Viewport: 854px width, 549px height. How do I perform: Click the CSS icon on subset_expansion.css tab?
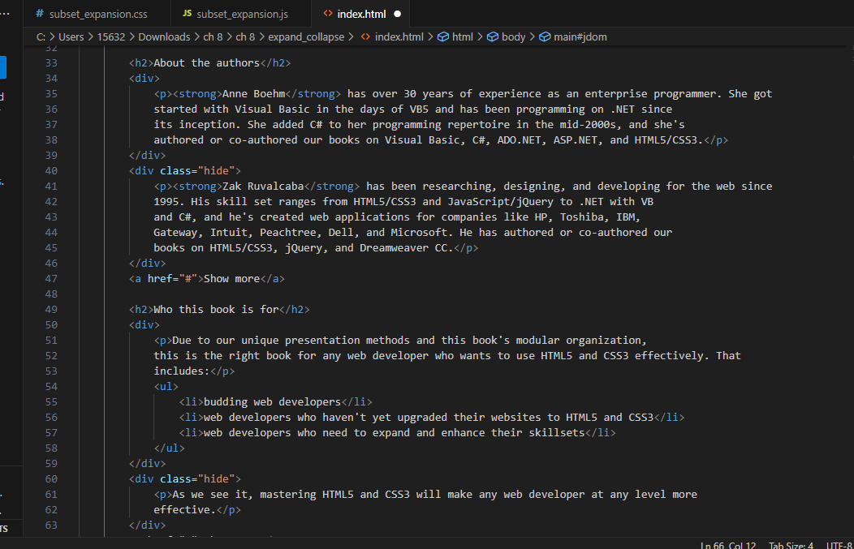(39, 14)
